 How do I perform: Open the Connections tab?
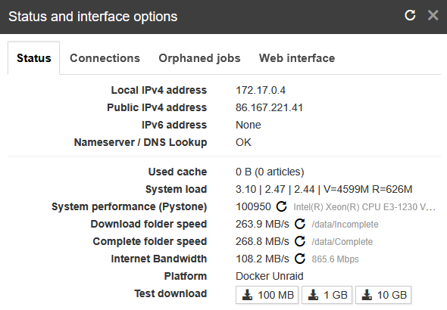105,58
